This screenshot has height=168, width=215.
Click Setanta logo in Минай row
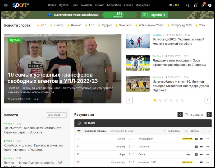click(187, 139)
